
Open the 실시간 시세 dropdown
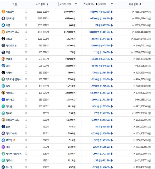pos(68,4)
